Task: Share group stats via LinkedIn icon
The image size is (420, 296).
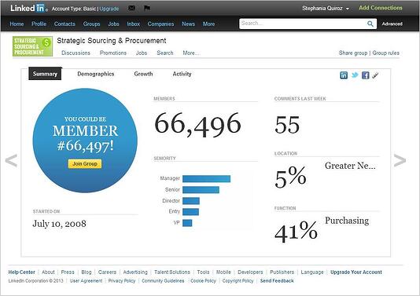Action: [344, 75]
